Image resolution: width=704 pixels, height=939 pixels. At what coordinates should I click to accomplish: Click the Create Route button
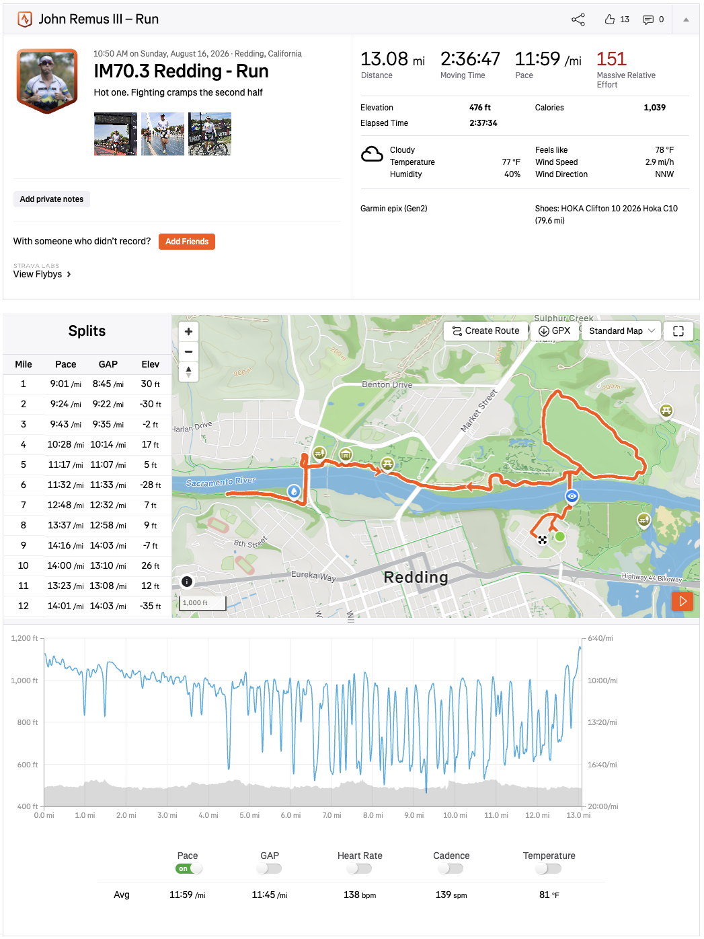click(x=485, y=331)
